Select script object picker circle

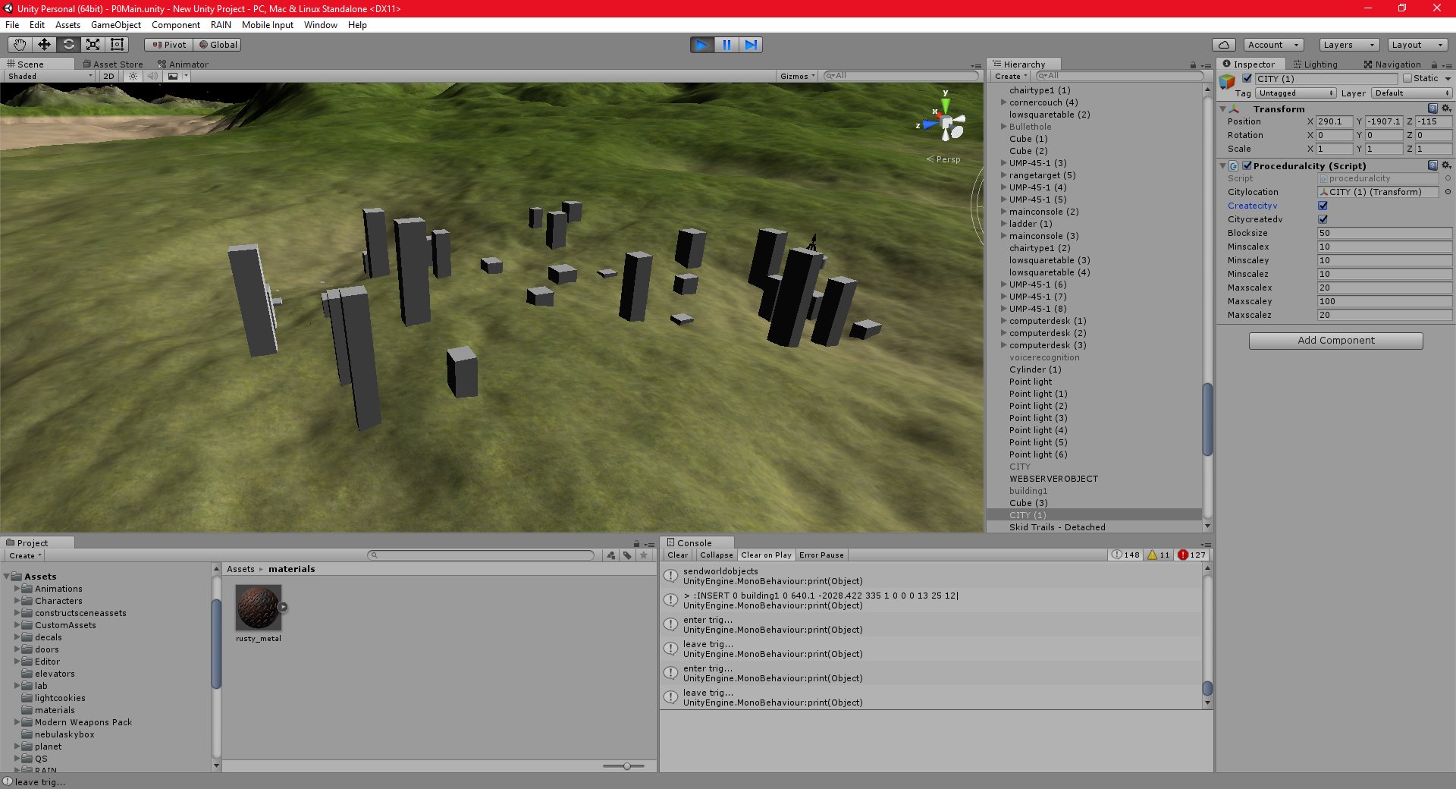1447,178
